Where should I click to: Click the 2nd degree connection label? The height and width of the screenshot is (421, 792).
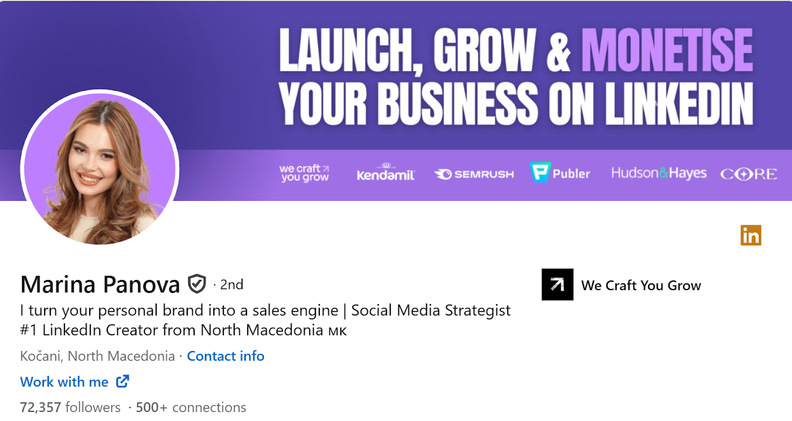point(231,284)
